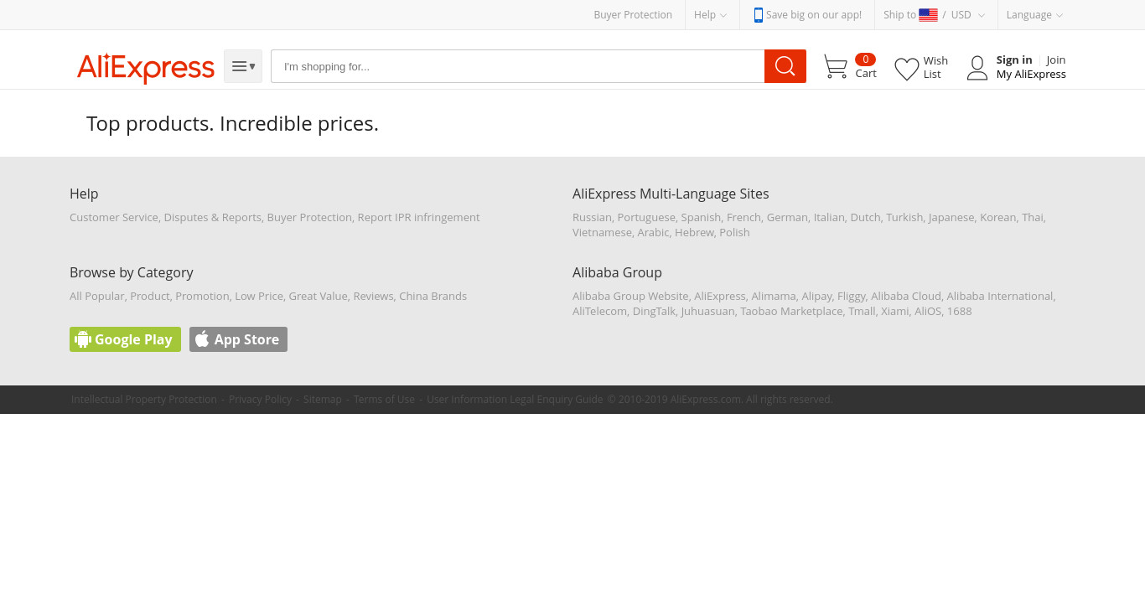
Task: Switch to Italian language site
Action: point(829,217)
